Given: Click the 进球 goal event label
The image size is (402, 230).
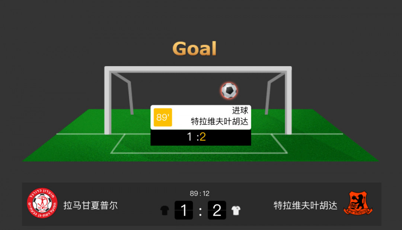Looking at the screenshot, I should point(240,110).
